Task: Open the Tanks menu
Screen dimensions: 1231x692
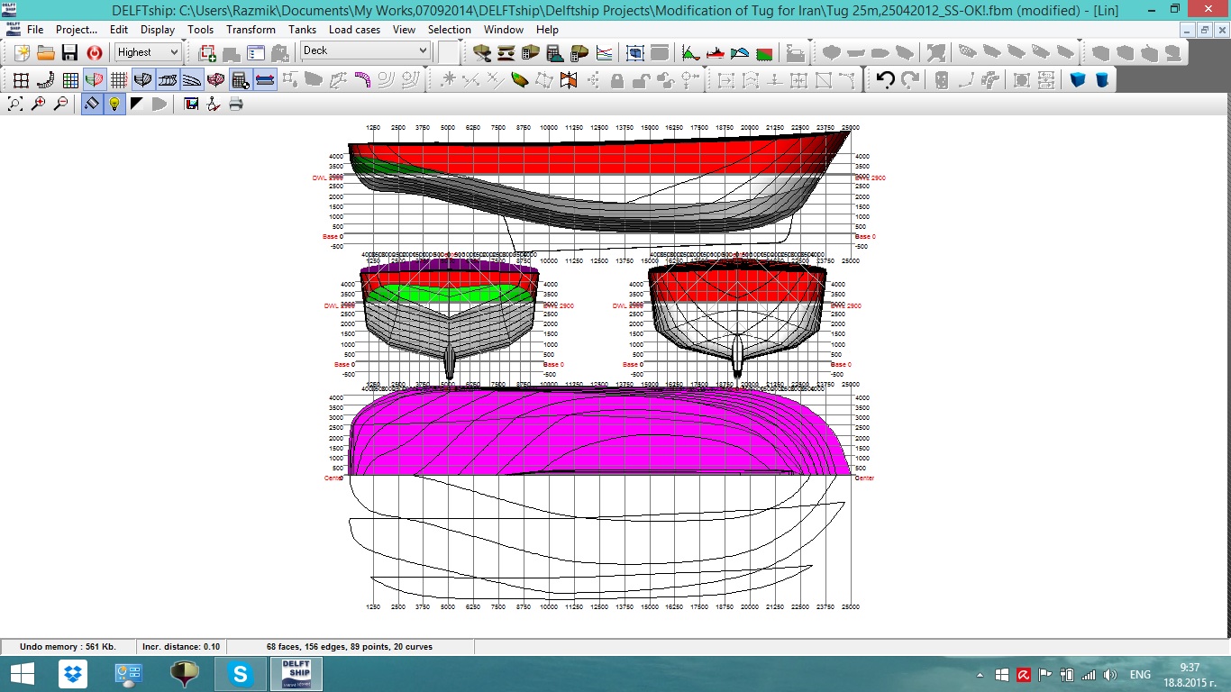Action: click(x=302, y=30)
